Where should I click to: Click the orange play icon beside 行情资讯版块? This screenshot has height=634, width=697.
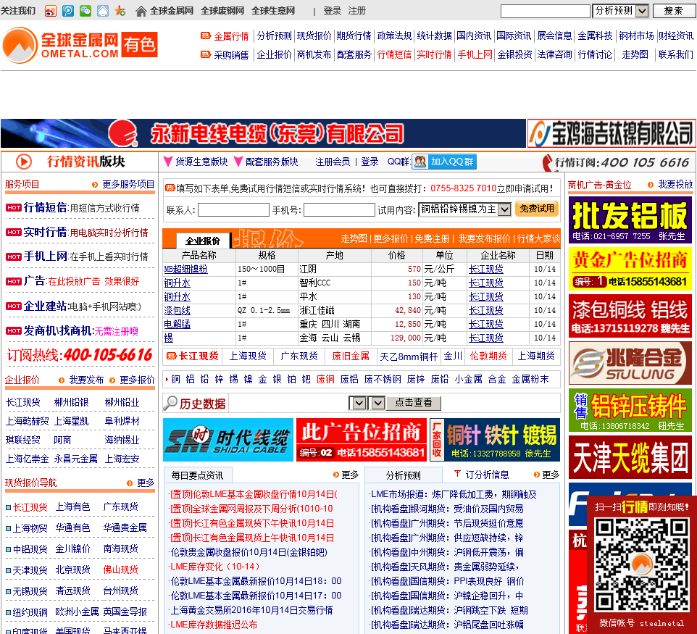[x=24, y=162]
